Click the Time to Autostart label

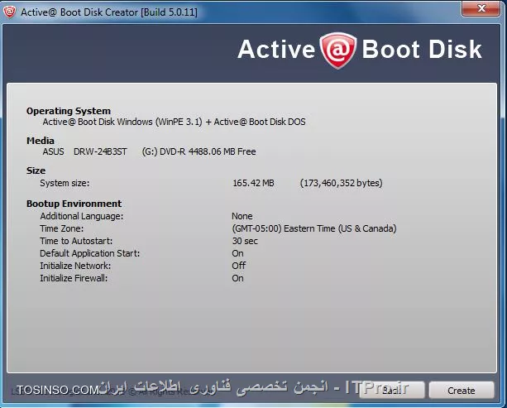tap(76, 241)
